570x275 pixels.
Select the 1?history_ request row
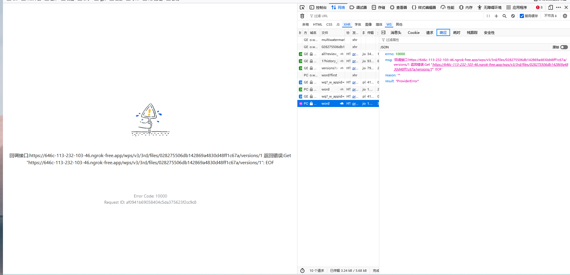click(x=338, y=61)
